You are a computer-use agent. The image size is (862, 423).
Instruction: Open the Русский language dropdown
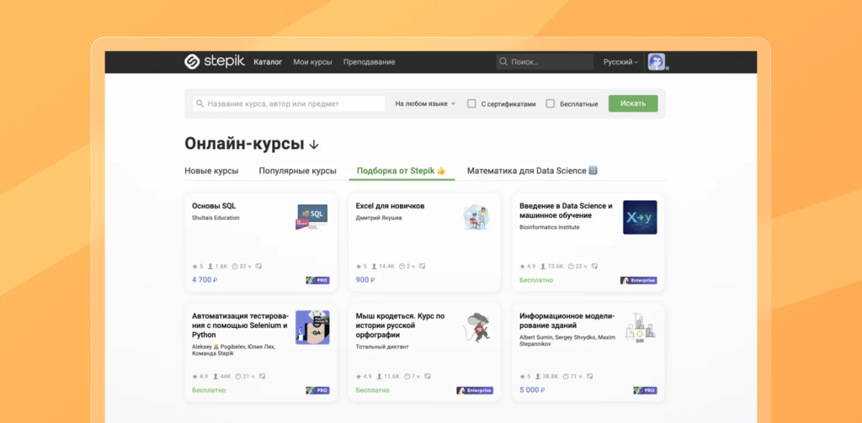coord(620,62)
